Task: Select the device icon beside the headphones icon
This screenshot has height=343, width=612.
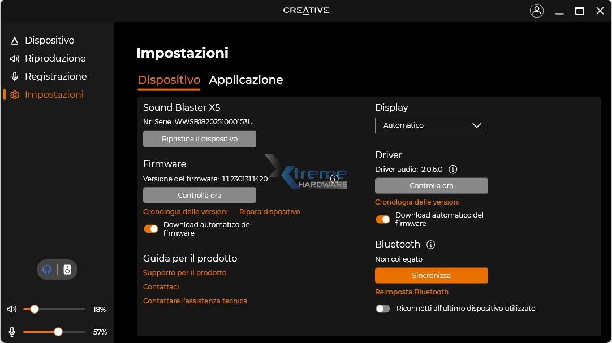Action: coord(67,270)
